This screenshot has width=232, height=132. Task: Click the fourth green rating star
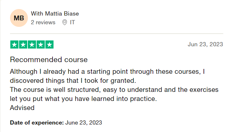point(41,45)
